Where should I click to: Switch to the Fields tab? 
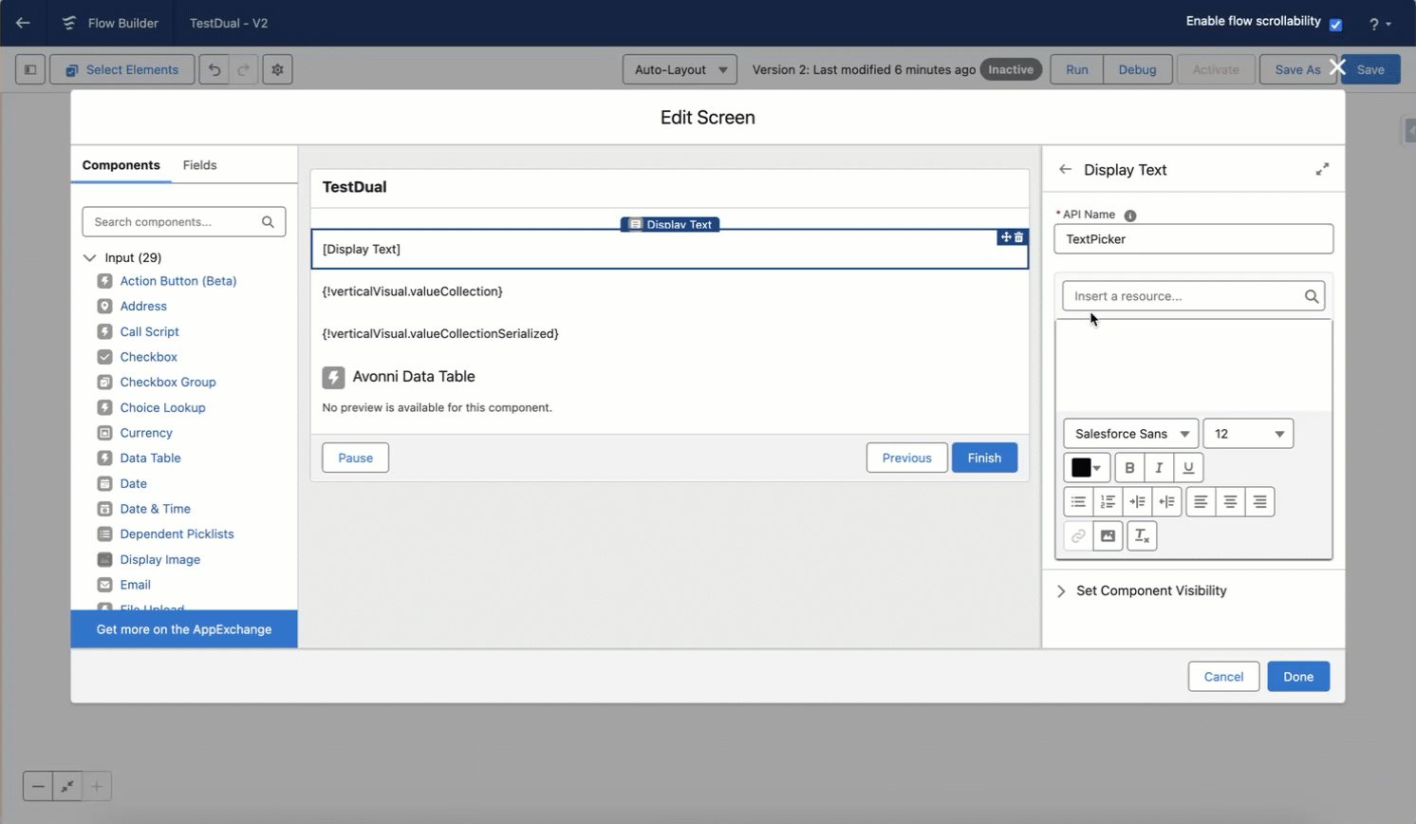coord(199,165)
